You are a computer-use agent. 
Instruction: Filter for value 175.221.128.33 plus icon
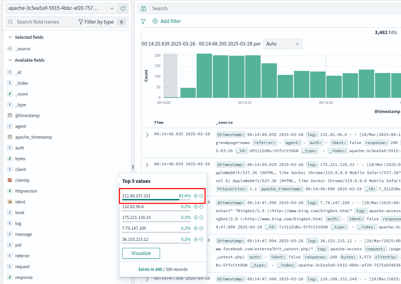pos(196,218)
